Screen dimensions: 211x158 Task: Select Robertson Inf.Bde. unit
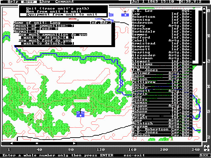[162, 17]
